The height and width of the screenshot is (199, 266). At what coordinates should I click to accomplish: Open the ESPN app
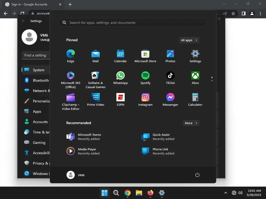(121, 100)
